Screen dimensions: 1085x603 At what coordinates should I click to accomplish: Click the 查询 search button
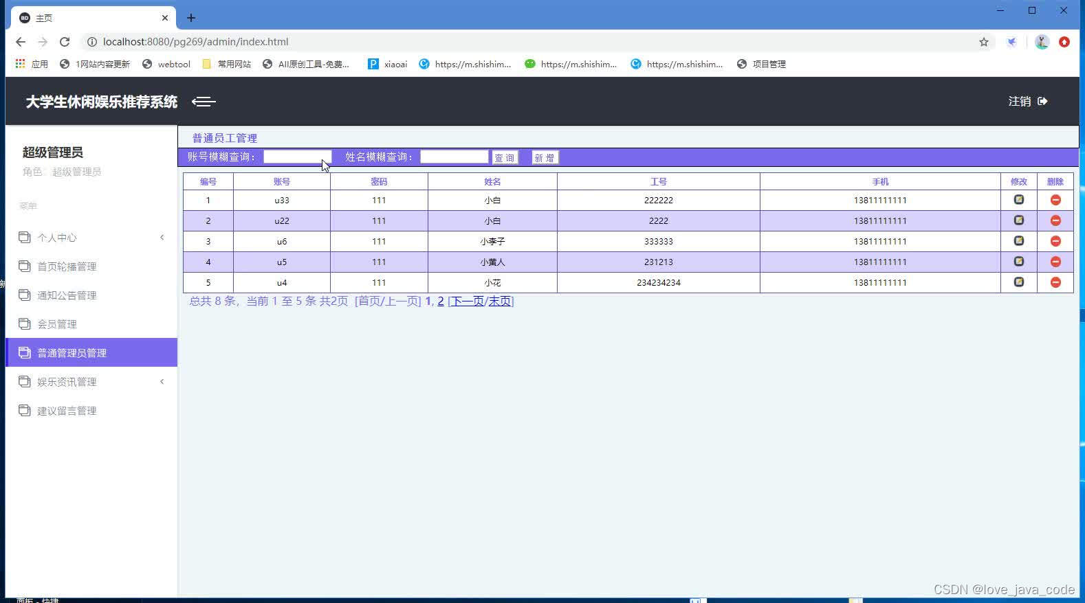(x=505, y=158)
